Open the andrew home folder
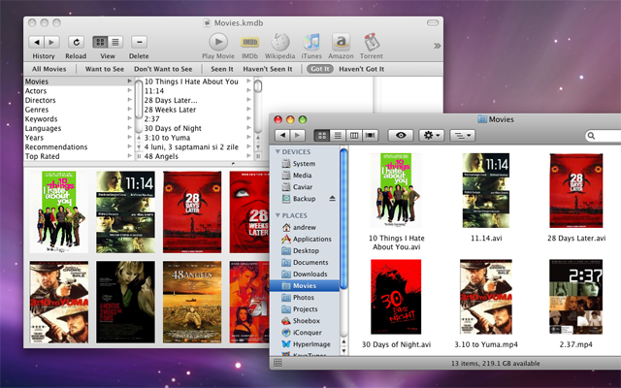621x388 pixels. coord(304,227)
